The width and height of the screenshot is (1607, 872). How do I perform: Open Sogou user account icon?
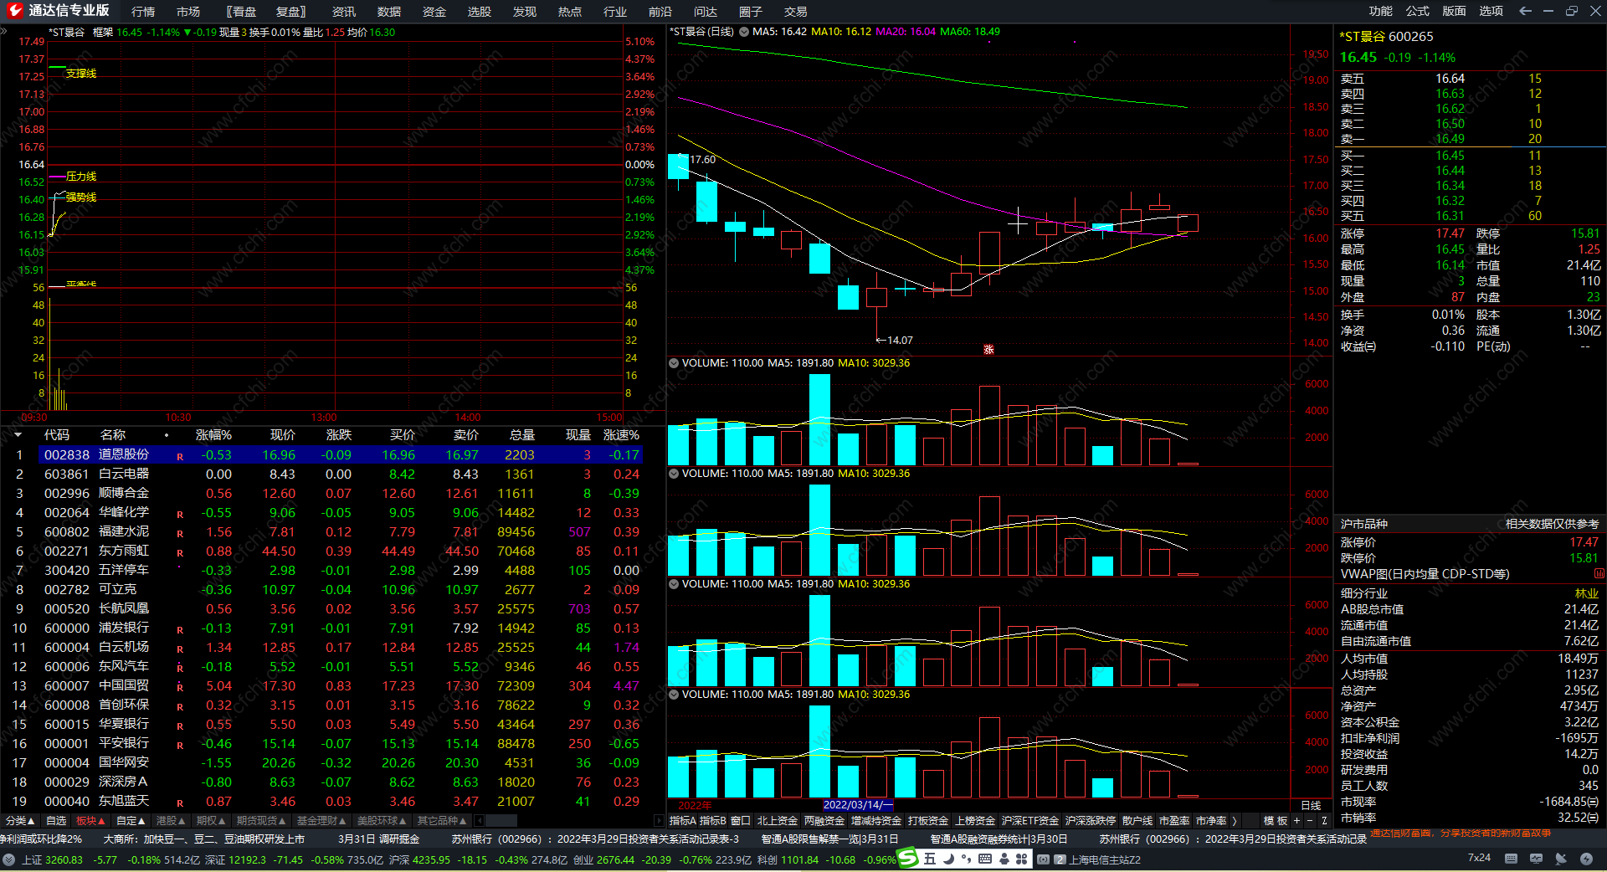click(x=1004, y=859)
